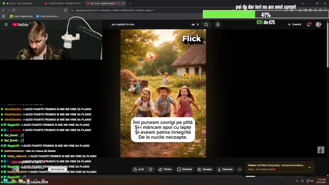Open the browser apps grid icon
This screenshot has width=329, height=185.
3,16
